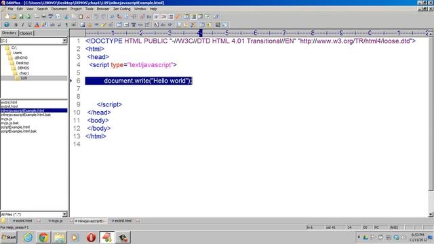Image resolution: width=434 pixels, height=244 pixels.
Task: Click line number 9 in the gutter
Action: 79,104
